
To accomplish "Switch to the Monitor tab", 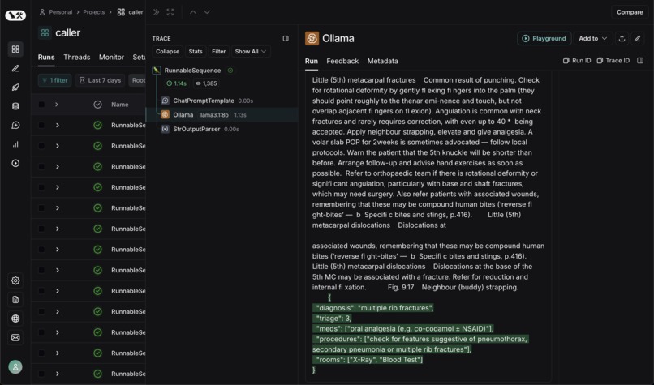I will pyautogui.click(x=111, y=57).
